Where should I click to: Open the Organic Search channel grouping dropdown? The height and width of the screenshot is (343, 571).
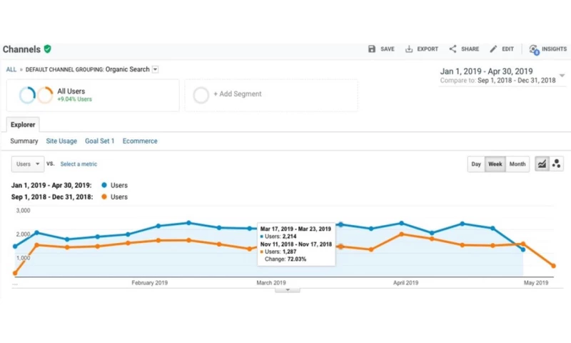tap(156, 69)
